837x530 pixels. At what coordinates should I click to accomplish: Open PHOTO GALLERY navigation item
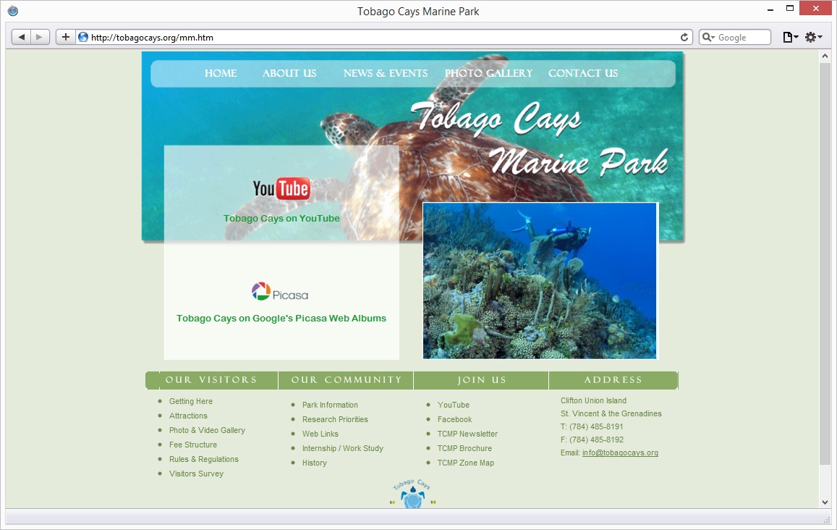click(488, 73)
